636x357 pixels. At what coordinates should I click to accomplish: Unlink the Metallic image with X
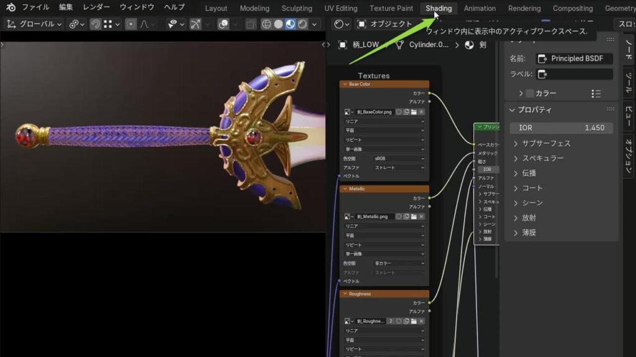422,216
